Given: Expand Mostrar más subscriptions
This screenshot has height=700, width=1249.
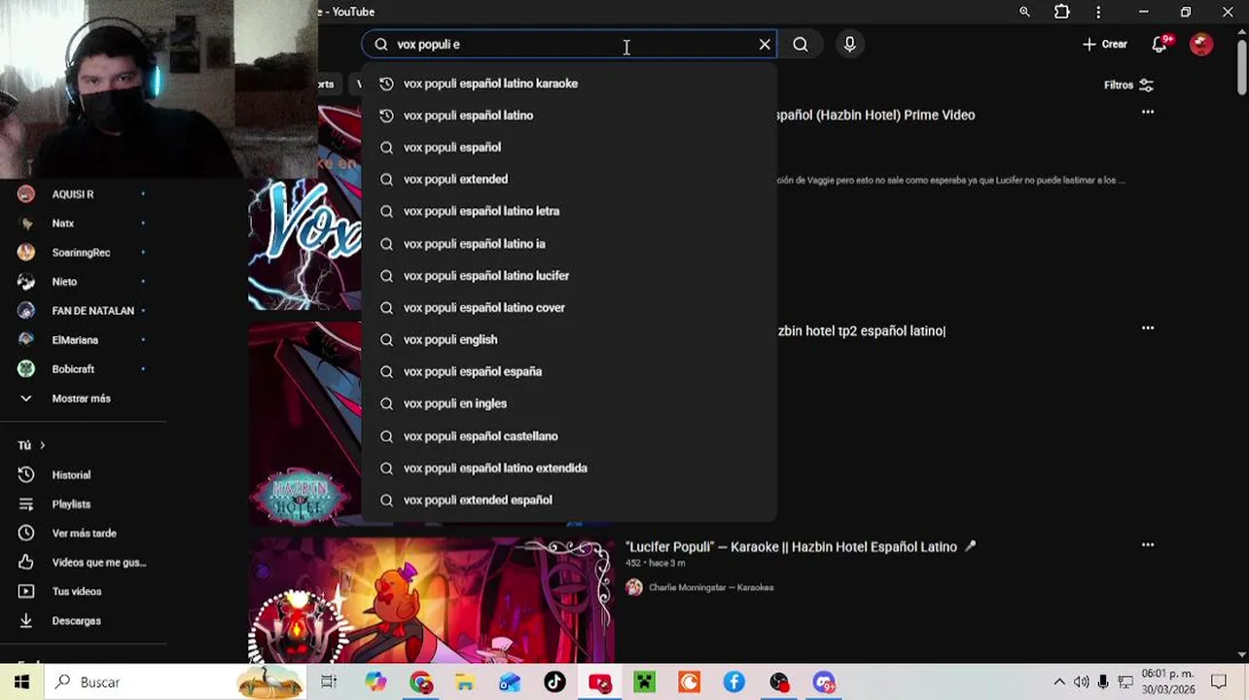Looking at the screenshot, I should tap(83, 399).
